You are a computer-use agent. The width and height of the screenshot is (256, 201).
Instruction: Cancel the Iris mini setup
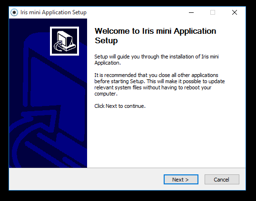tap(222, 180)
